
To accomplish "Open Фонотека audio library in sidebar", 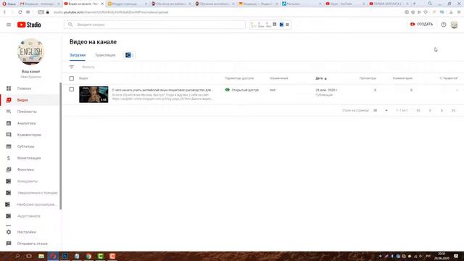I will (x=30, y=170).
